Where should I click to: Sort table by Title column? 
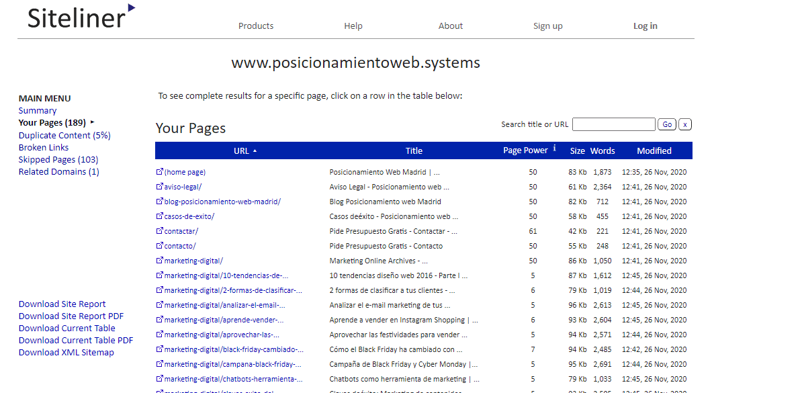(414, 151)
